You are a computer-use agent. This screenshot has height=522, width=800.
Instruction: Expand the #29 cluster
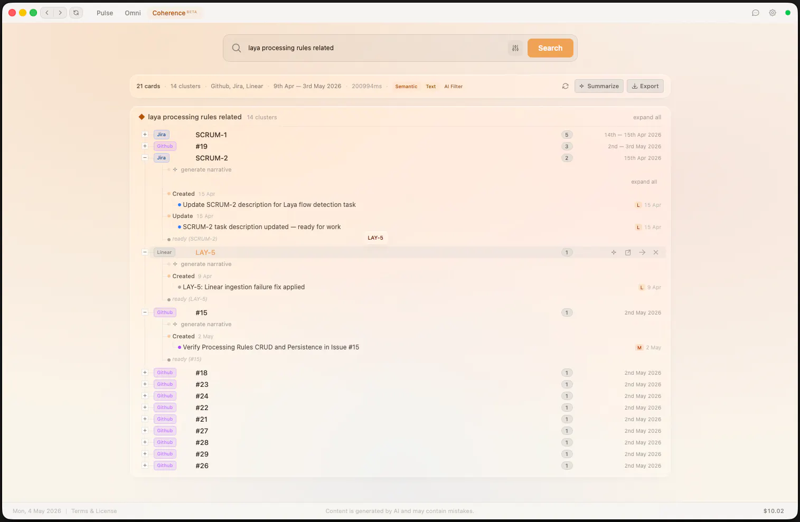tap(145, 454)
